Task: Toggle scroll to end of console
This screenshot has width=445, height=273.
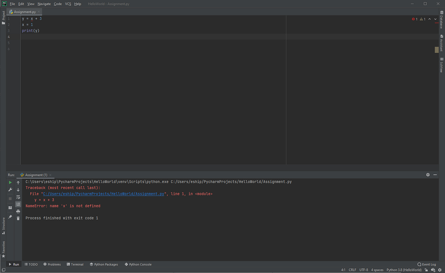Action: pyautogui.click(x=18, y=204)
